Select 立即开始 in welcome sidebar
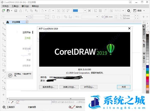150x111 pixels. pos(26,32)
